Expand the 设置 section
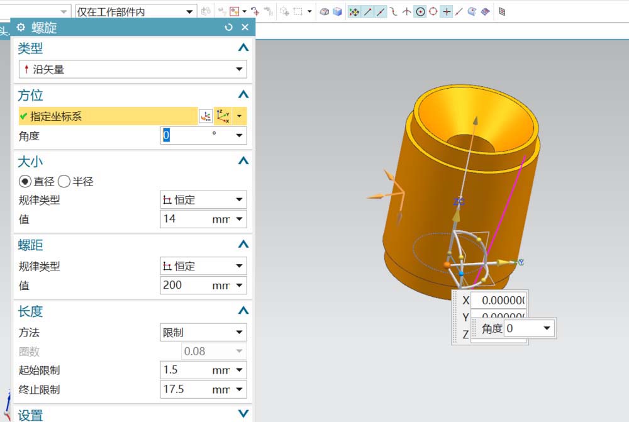 point(243,413)
